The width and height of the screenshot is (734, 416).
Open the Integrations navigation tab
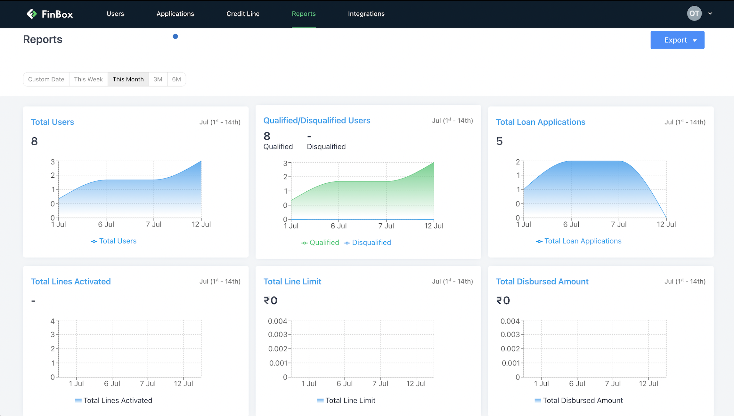click(366, 14)
